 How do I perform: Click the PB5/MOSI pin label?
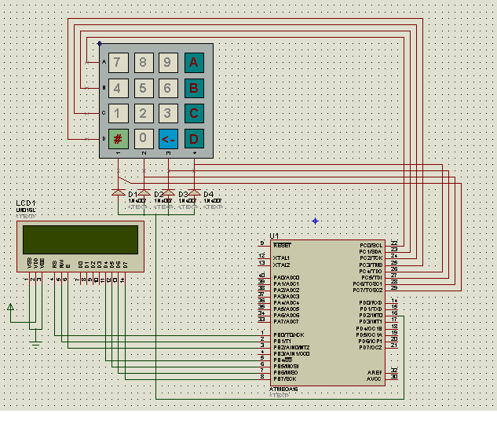286,367
